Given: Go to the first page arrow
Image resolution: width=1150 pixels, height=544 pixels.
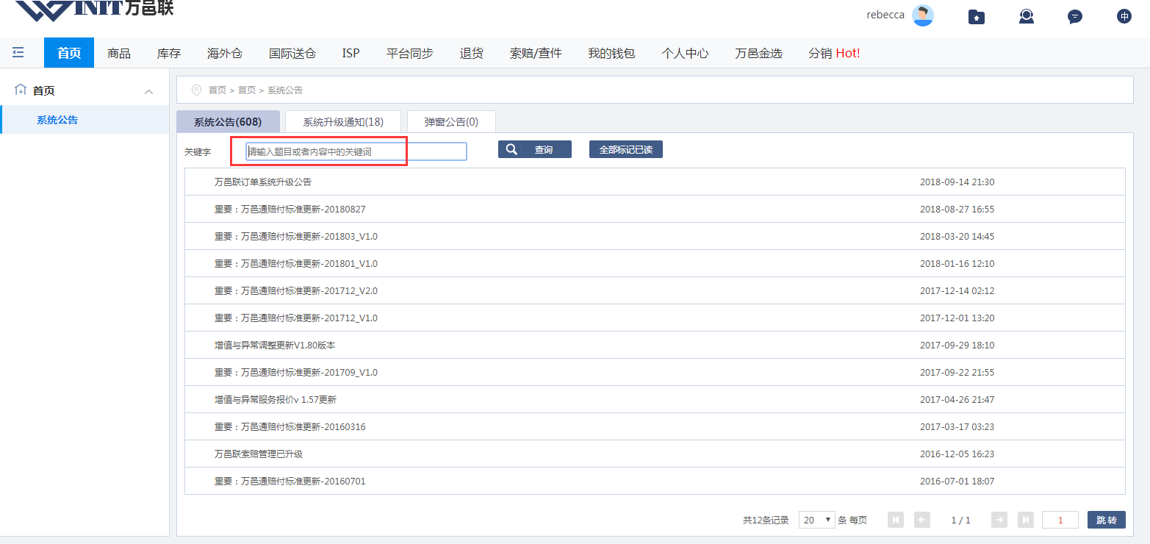Looking at the screenshot, I should point(896,520).
